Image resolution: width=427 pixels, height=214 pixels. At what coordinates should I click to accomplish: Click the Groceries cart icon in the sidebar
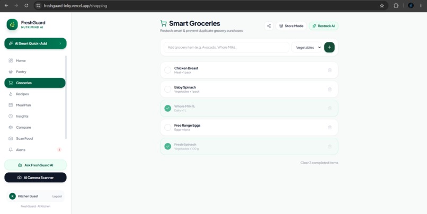[11, 83]
